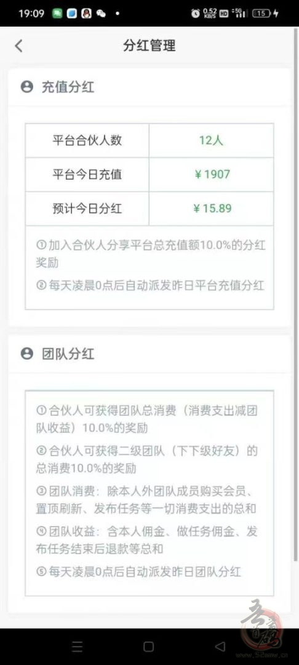Image resolution: width=299 pixels, height=665 pixels.
Task: Click the 平台合伙人数 table label
Action: click(x=87, y=140)
